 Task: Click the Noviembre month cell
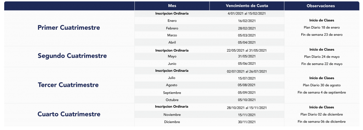pos(172,115)
